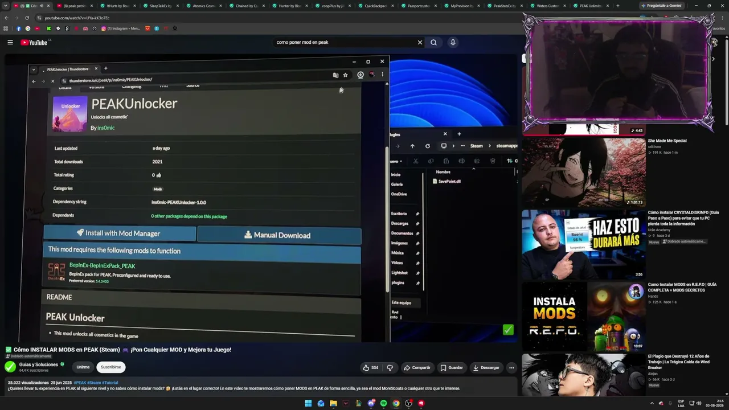The image size is (729, 410).
Task: Start a voice search with the microphone
Action: (453, 42)
